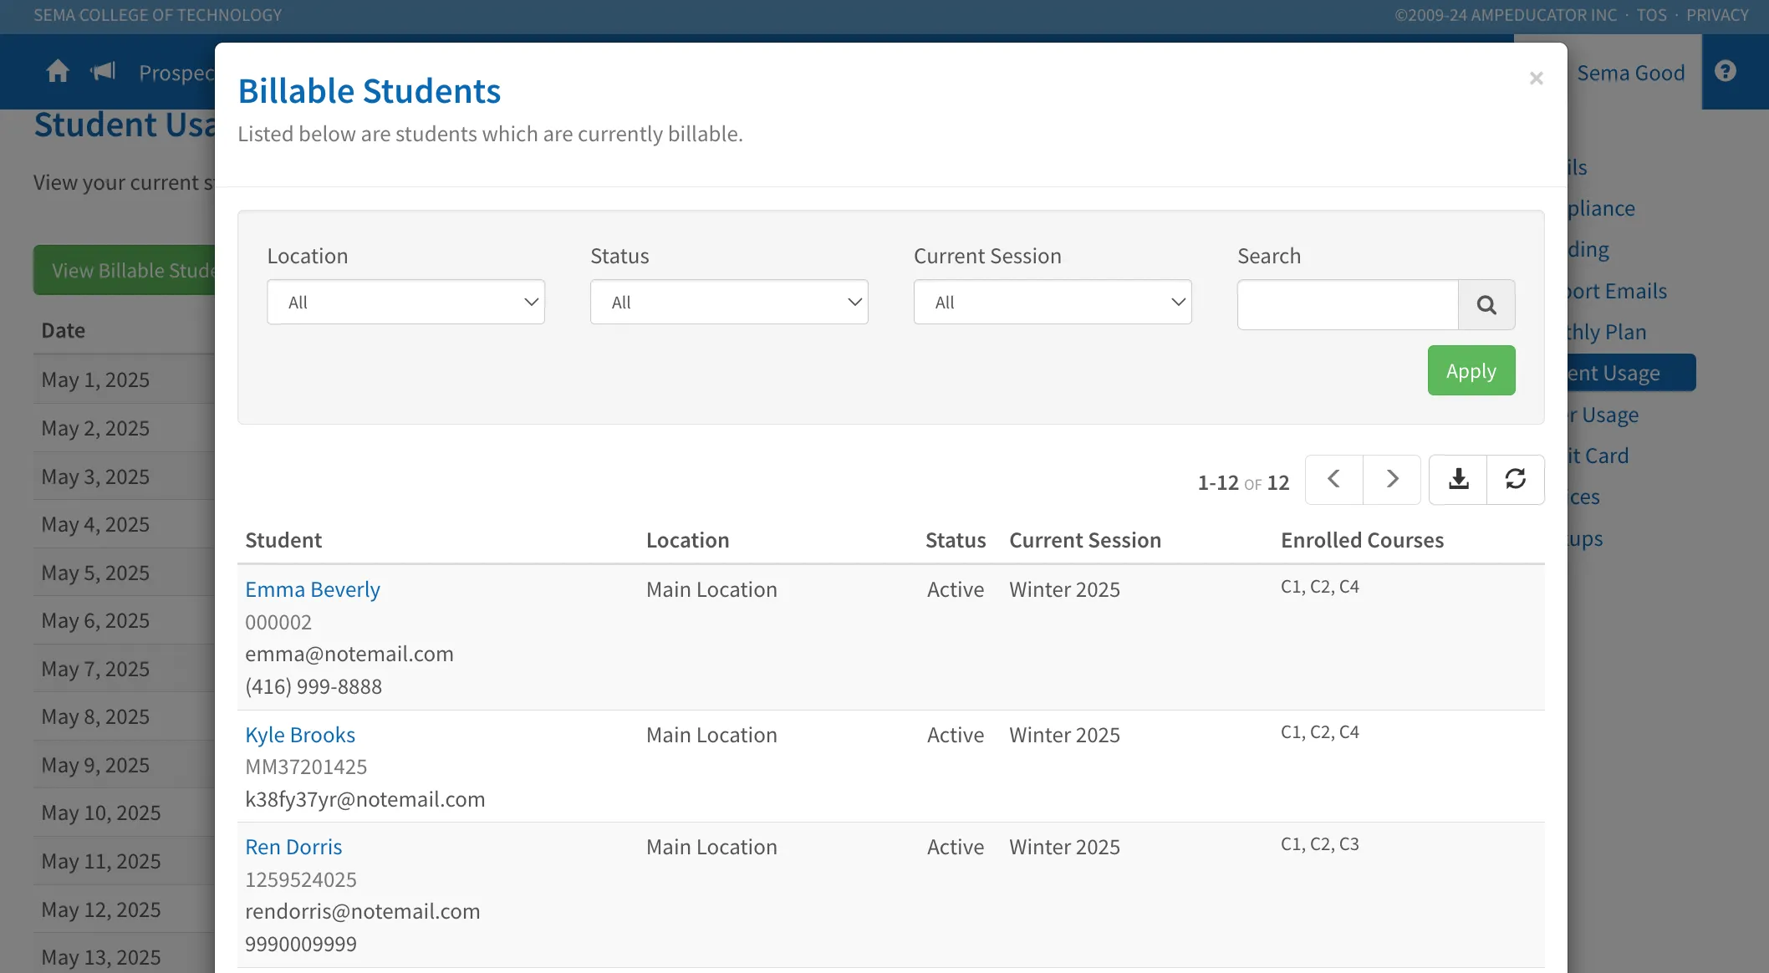
Task: Click the Status column header
Action: tap(956, 540)
